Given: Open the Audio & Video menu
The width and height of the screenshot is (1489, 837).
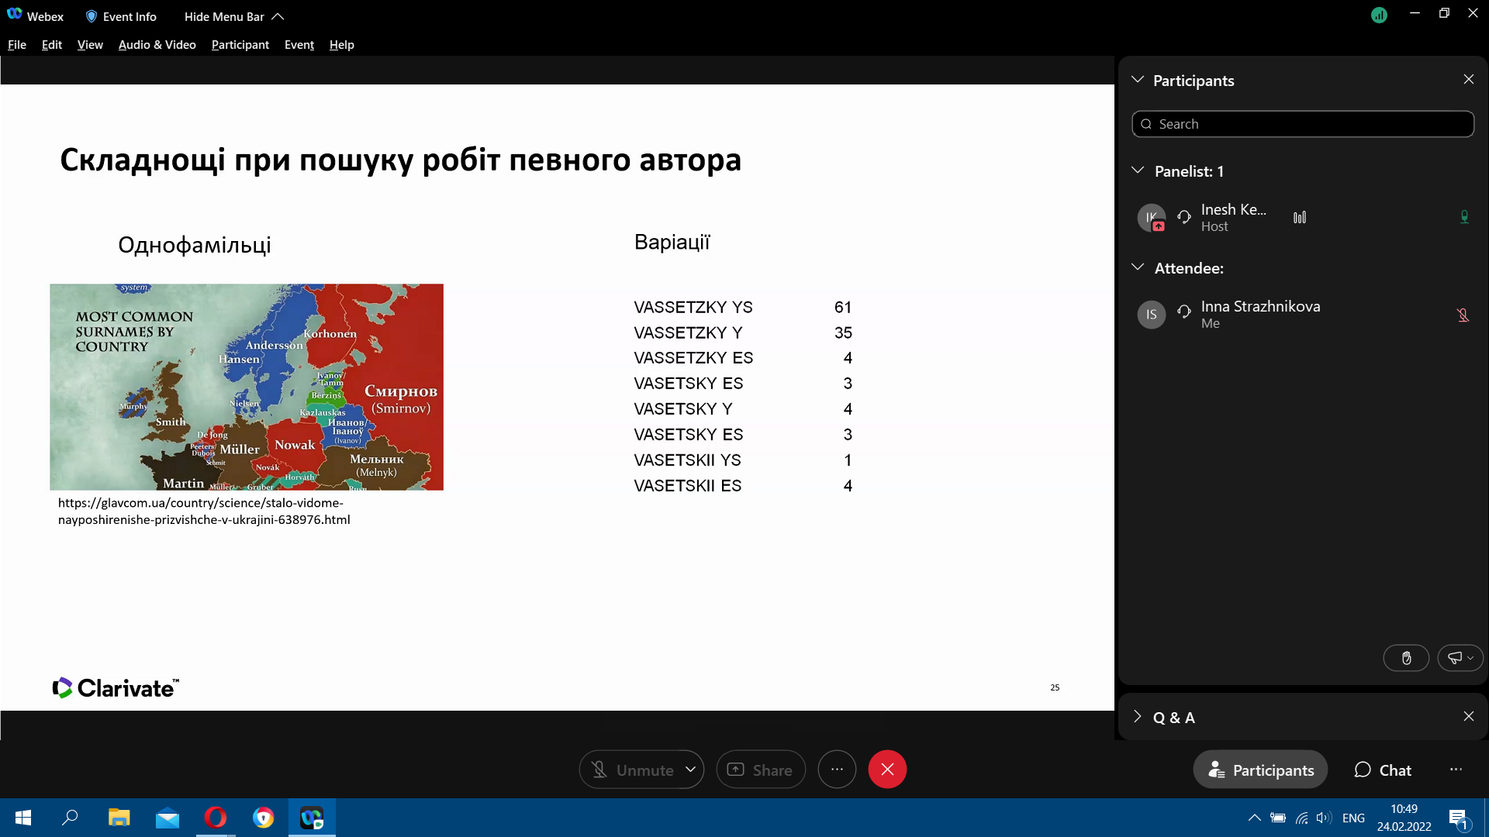Looking at the screenshot, I should [x=157, y=45].
